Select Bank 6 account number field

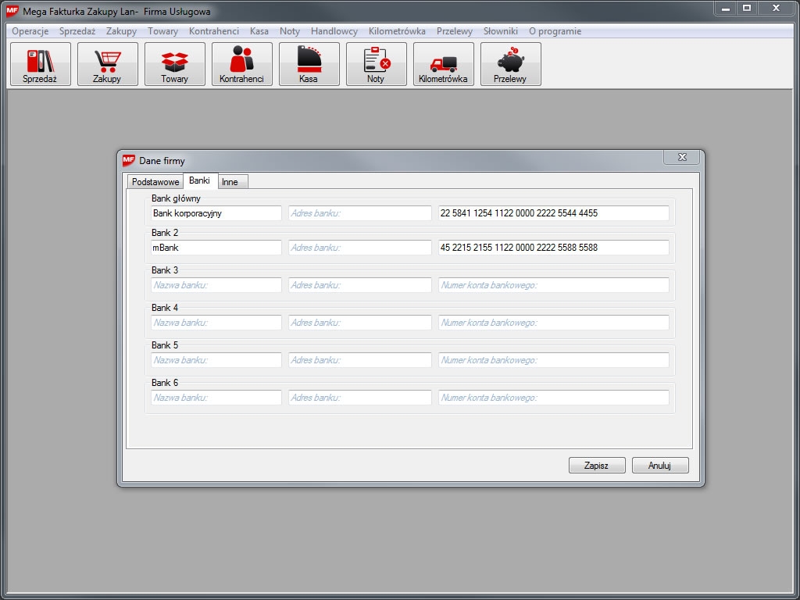point(553,398)
